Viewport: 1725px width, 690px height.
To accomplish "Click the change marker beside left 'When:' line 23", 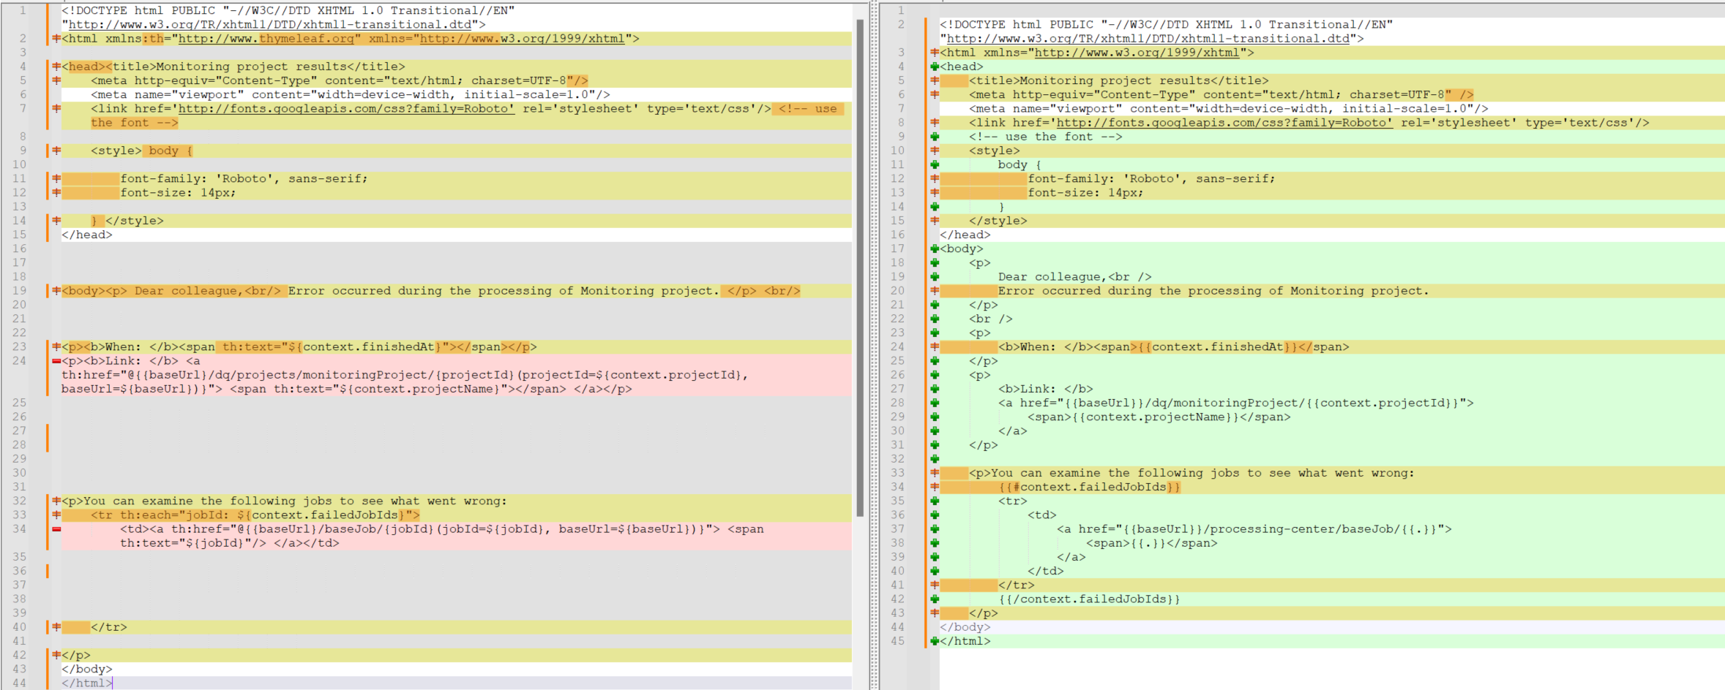I will [56, 347].
